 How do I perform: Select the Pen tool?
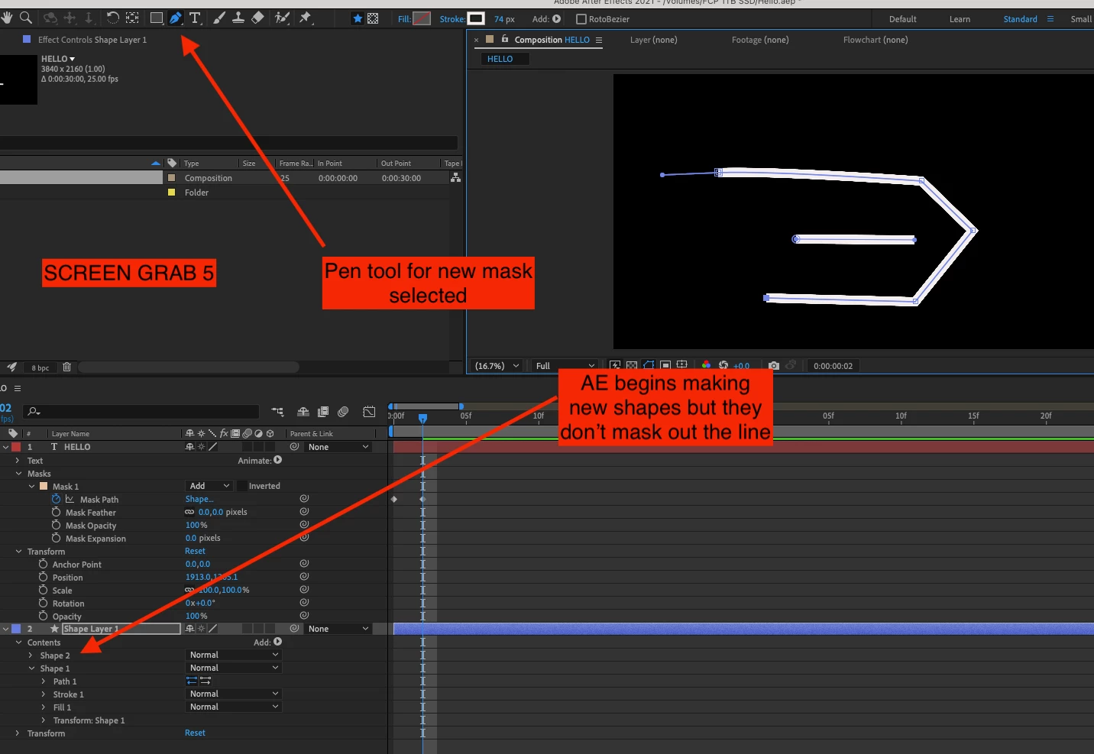(176, 18)
